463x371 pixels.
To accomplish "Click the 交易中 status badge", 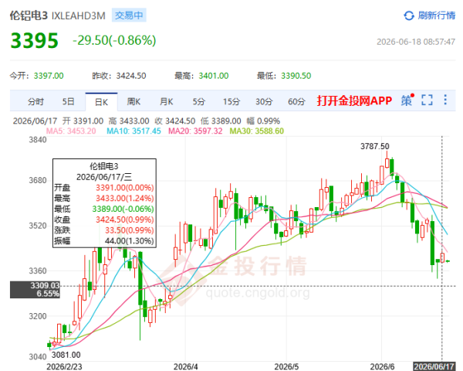I will 129,15.
